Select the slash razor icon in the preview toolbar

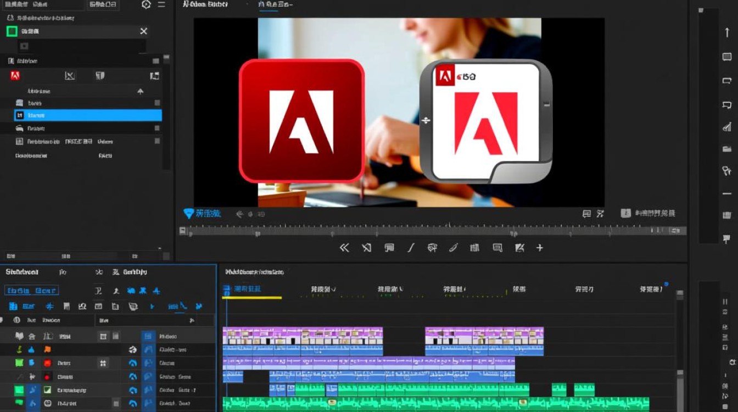(x=411, y=248)
